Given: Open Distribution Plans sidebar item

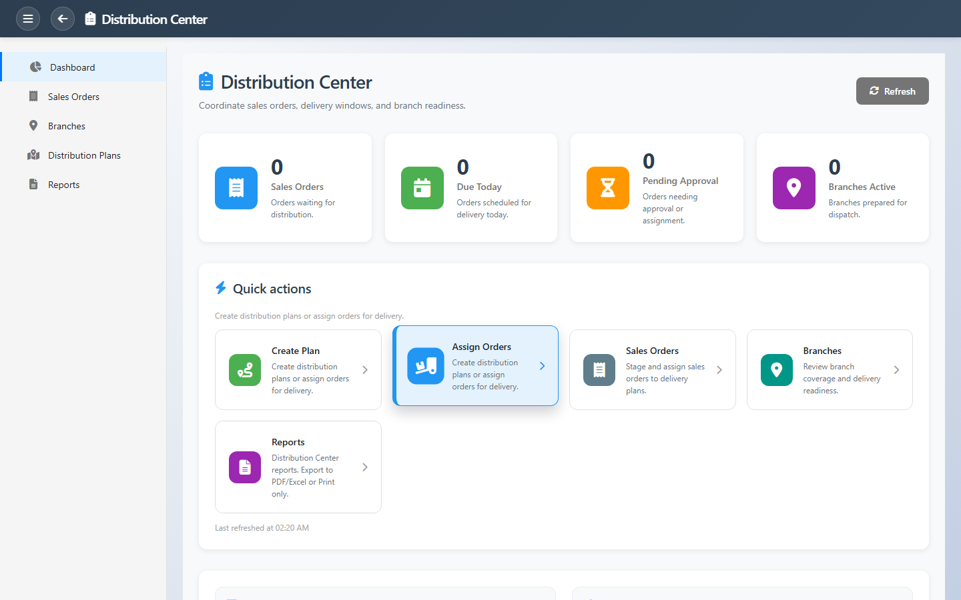Looking at the screenshot, I should click(84, 155).
